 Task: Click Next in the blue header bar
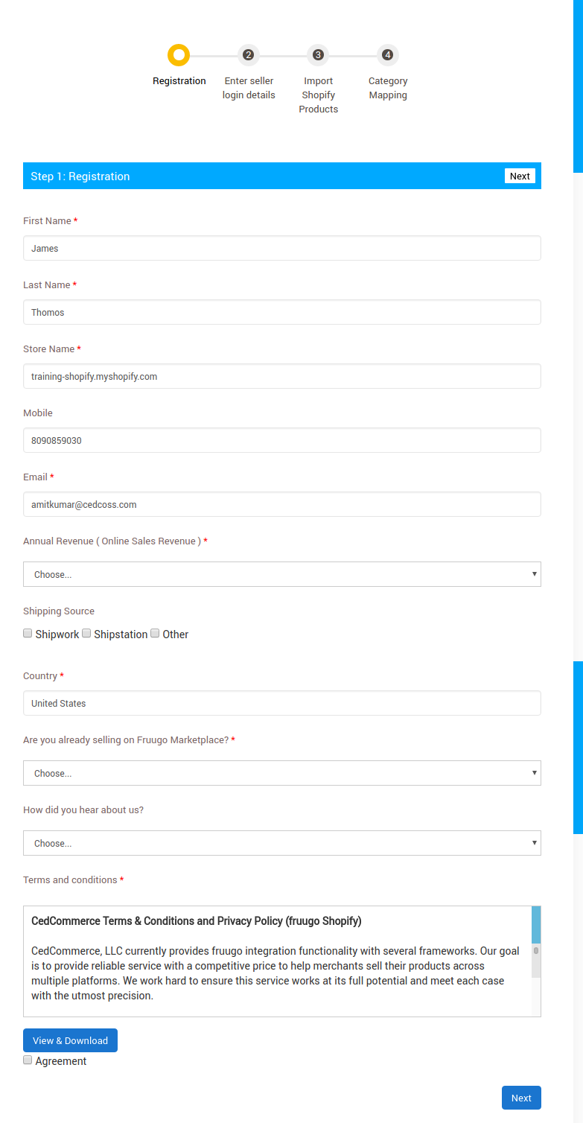(x=520, y=176)
